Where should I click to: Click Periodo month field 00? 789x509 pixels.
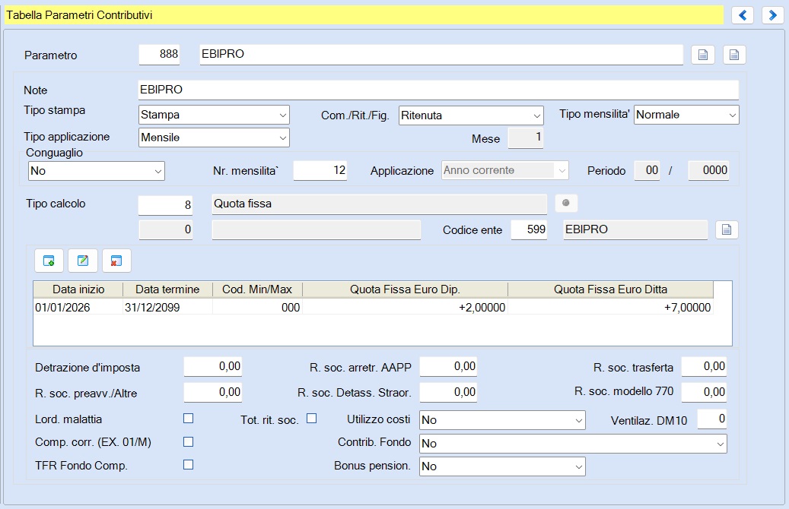(647, 170)
